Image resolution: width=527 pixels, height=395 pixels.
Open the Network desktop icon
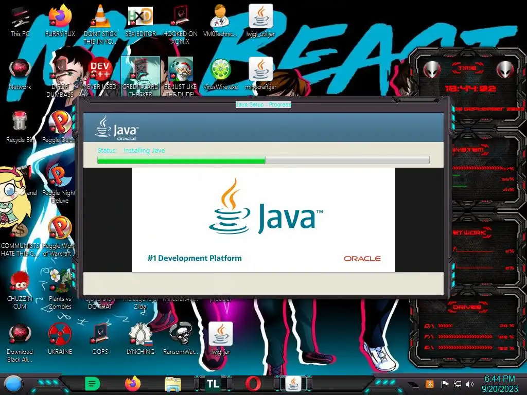pyautogui.click(x=20, y=75)
